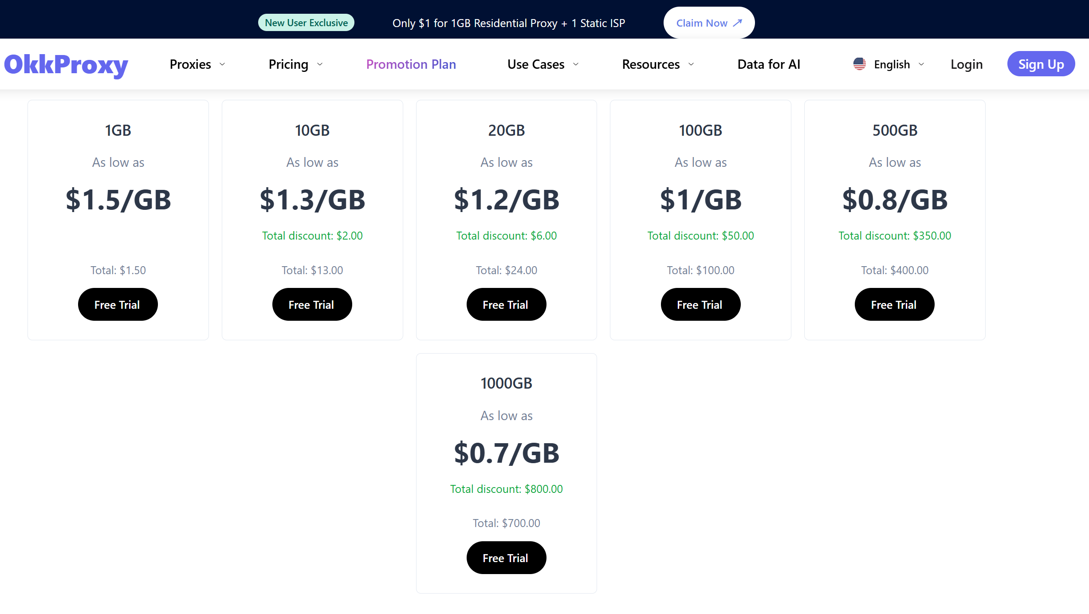Start Free Trial for 1000GB plan
The image size is (1089, 614).
[x=506, y=558]
